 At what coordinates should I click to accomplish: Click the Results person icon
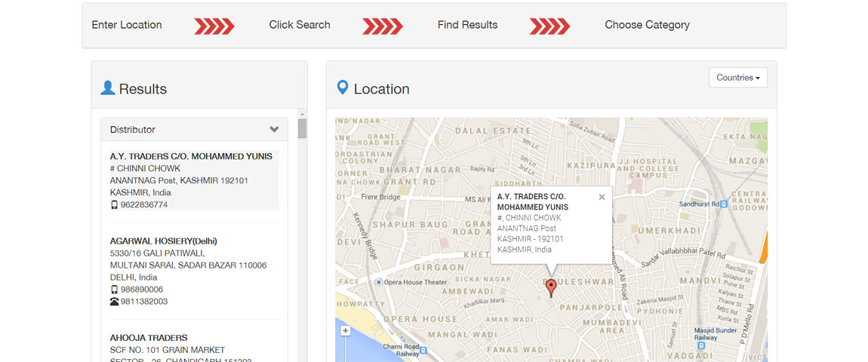(108, 88)
